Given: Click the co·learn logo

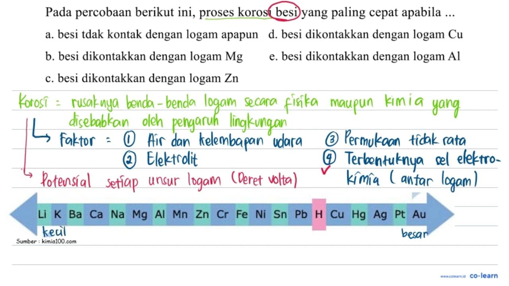Looking at the screenshot, I should coord(484,275).
